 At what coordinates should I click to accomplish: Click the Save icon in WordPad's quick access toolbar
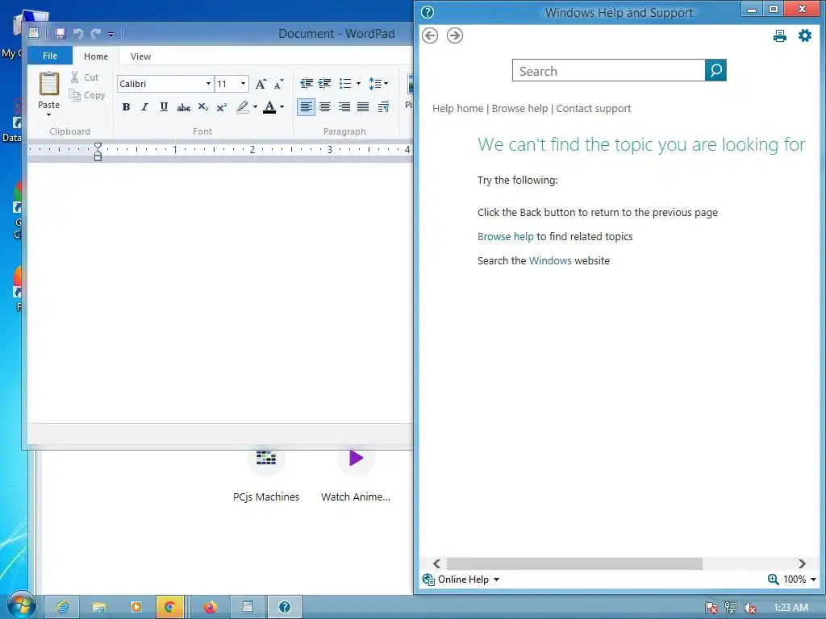tap(60, 34)
